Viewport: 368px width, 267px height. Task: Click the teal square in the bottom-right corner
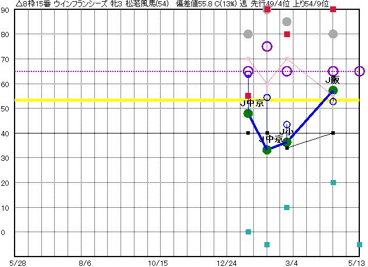pyautogui.click(x=359, y=244)
